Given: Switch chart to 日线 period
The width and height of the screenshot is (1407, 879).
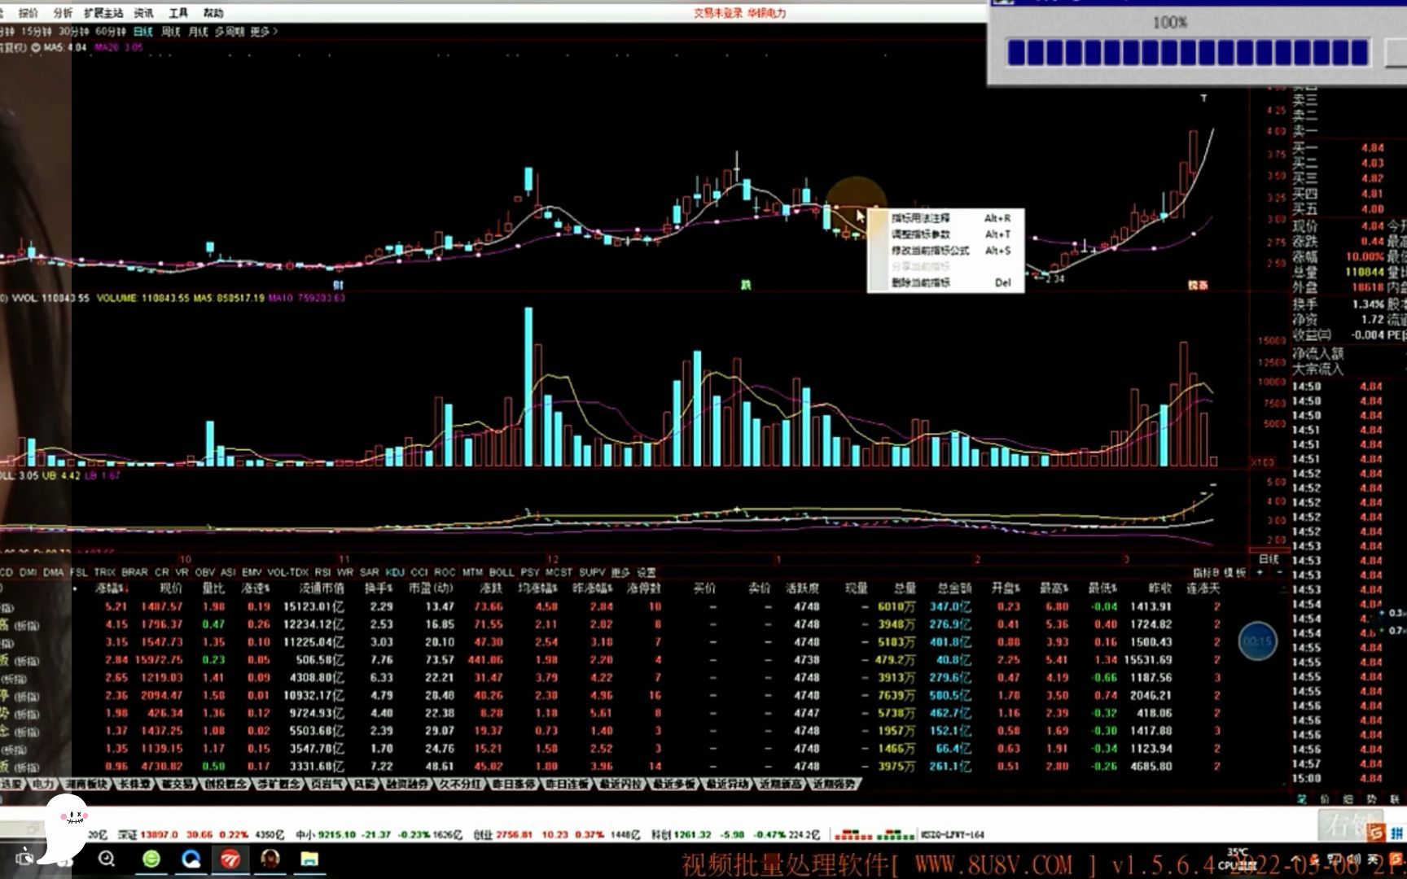Looking at the screenshot, I should pyautogui.click(x=143, y=32).
